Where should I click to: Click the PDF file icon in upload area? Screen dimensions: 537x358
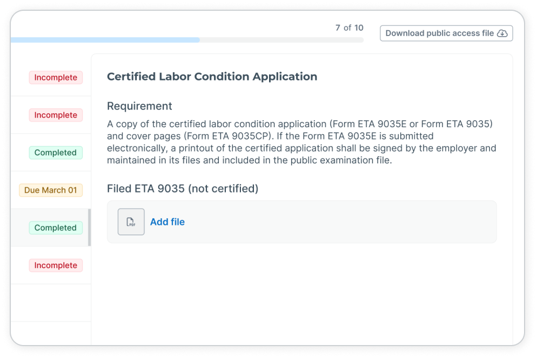pos(130,222)
